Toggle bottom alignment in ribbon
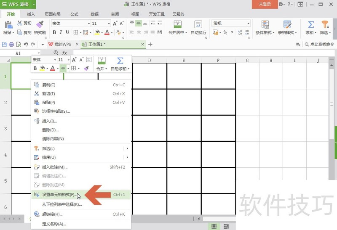Image resolution: width=337 pixels, height=230 pixels. pos(145,23)
